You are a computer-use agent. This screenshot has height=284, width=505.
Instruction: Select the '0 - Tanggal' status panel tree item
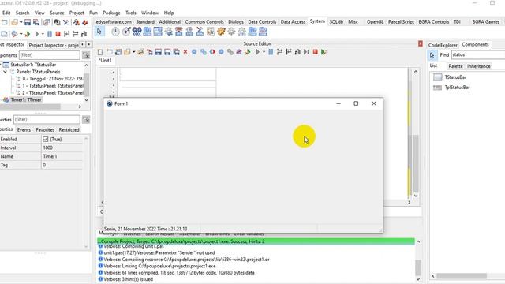(53, 79)
